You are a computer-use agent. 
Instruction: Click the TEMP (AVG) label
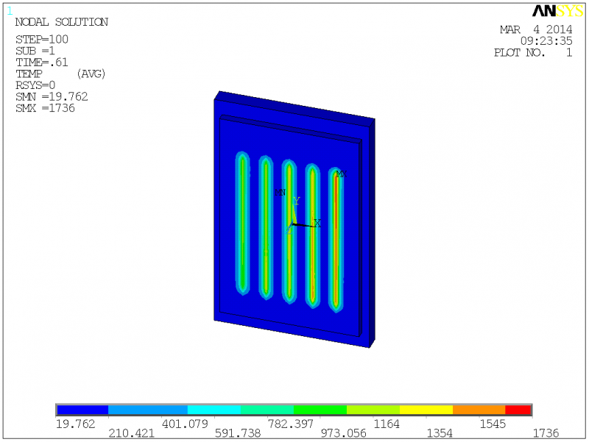pyautogui.click(x=60, y=74)
